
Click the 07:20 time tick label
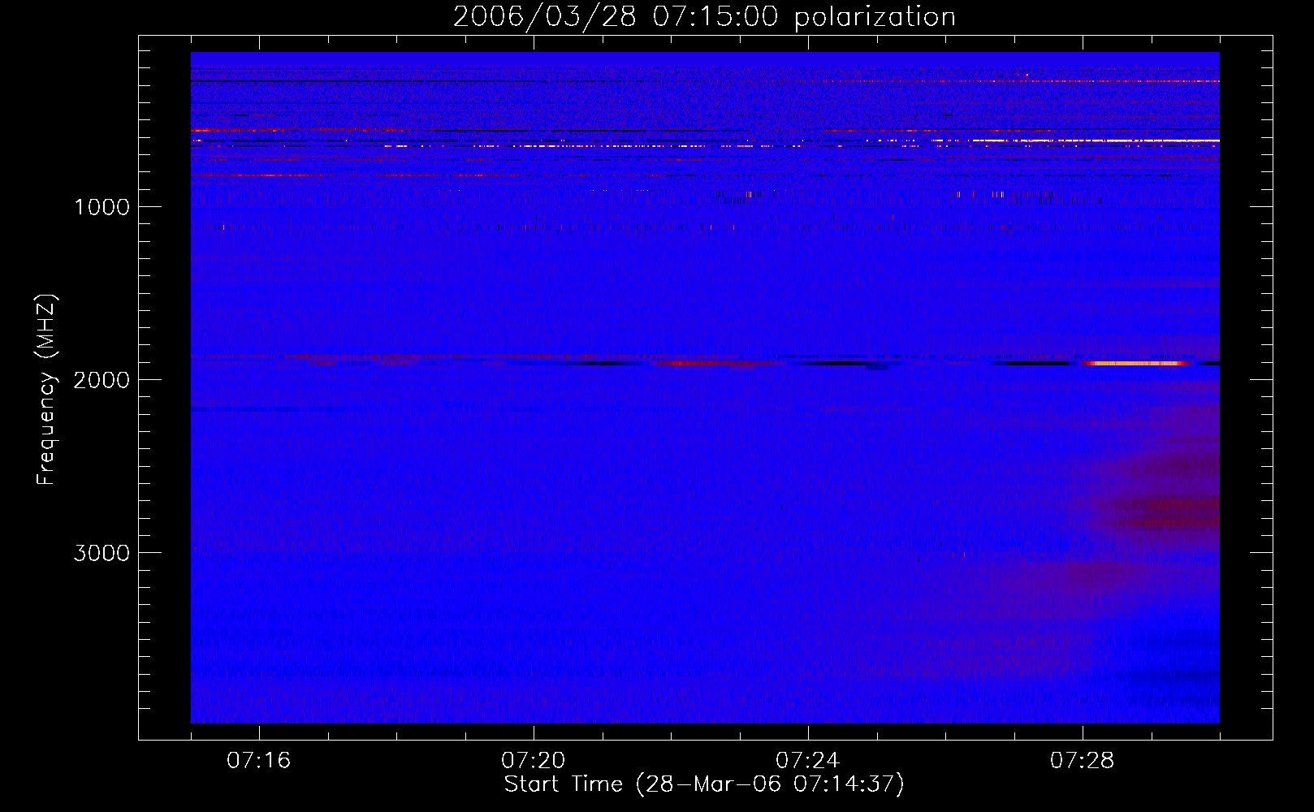coord(534,761)
